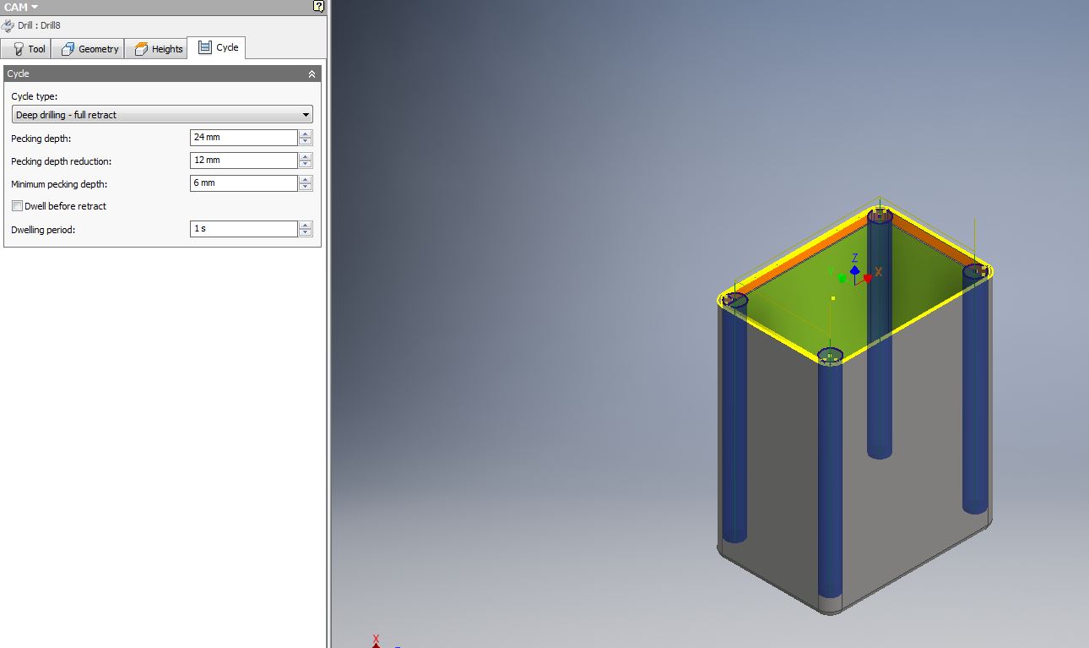Click the Pecking depth reduction field
Viewport: 1089px width, 648px height.
click(244, 160)
